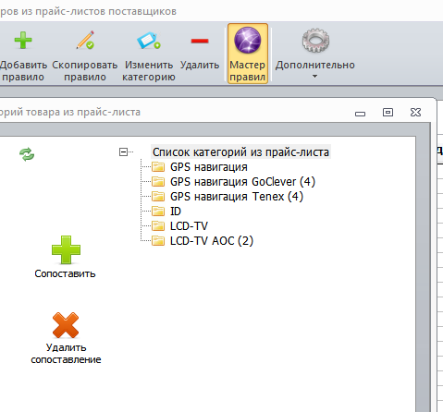The image size is (443, 412).
Task: Click the red minus Удалить icon
Action: 200,41
